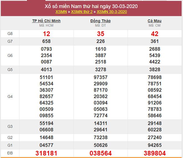Click the G2 row label

[10, 137]
